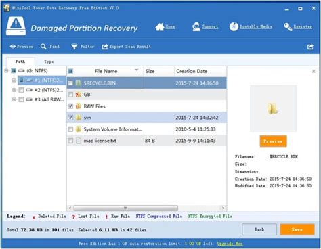Click the #2 (NTFS) partition drive icon
Image resolution: width=321 pixels, height=249 pixels.
point(29,90)
